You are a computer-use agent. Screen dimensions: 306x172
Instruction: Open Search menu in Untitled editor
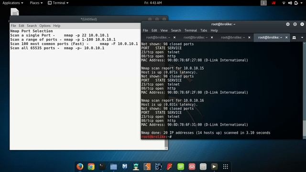click(x=32, y=26)
